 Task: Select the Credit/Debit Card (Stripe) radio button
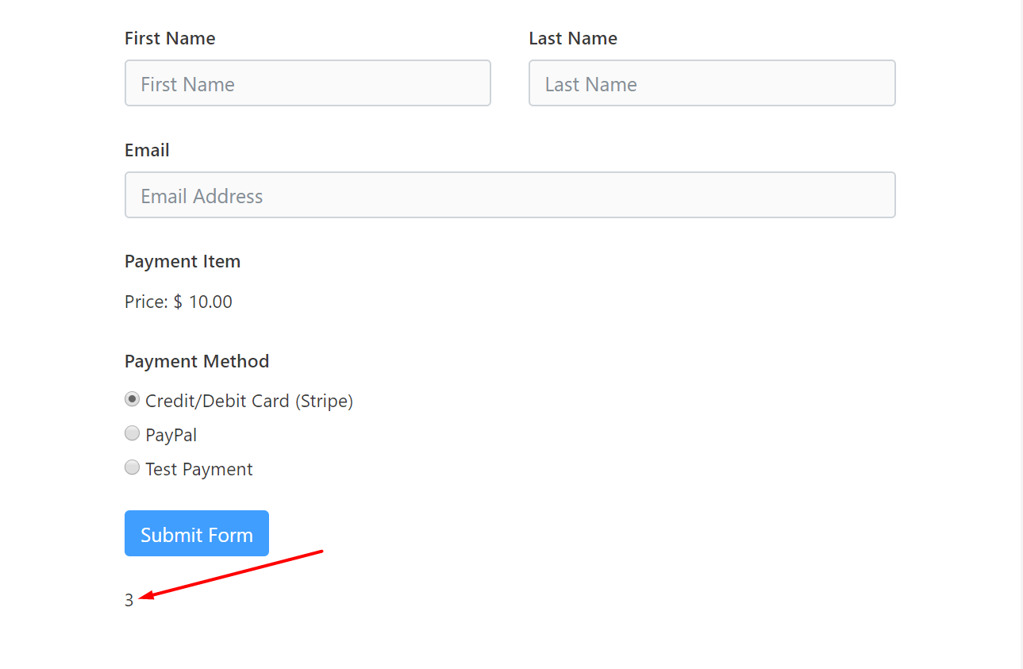click(132, 399)
